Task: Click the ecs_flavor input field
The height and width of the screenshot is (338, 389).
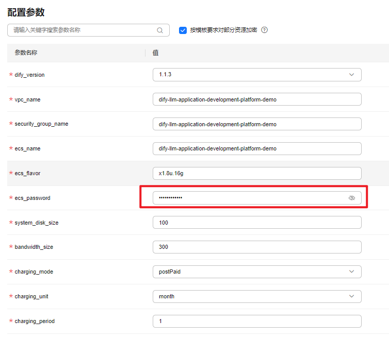Action: [x=257, y=173]
